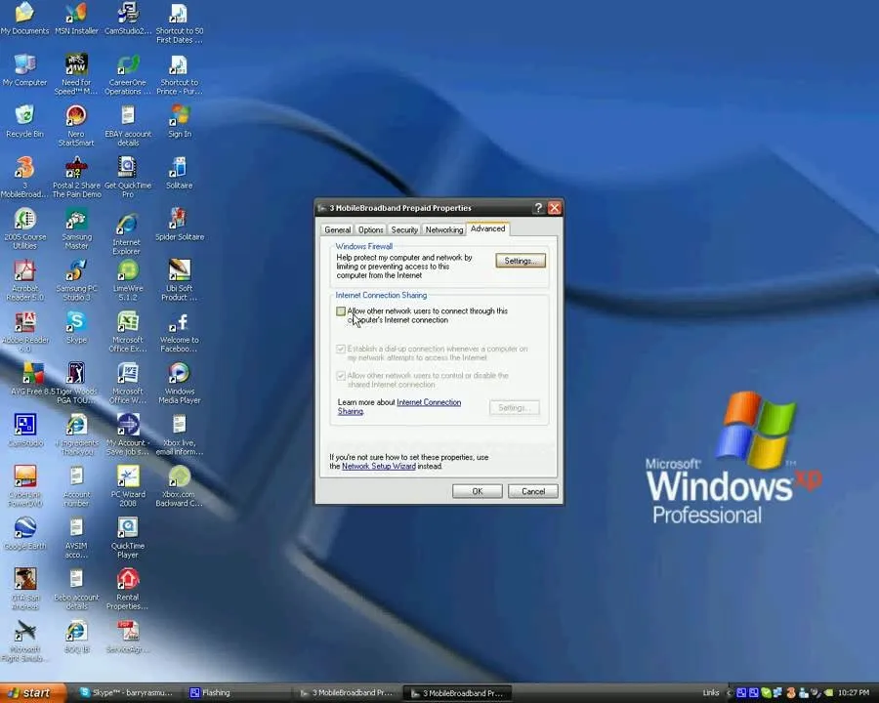Open Windows Firewall Settings button
879x703 pixels.
pyautogui.click(x=521, y=261)
